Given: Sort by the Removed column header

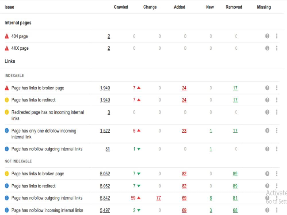Looking at the screenshot, I should coord(234,7).
